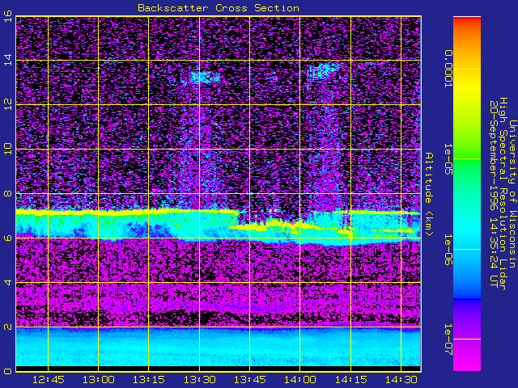Click the 14:30 time axis label
The width and height of the screenshot is (518, 388).
[401, 380]
